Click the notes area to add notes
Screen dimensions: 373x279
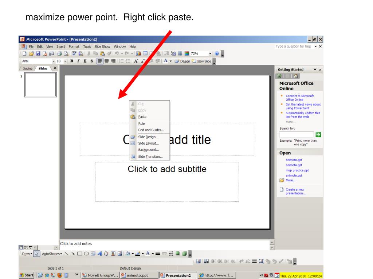[x=164, y=244]
